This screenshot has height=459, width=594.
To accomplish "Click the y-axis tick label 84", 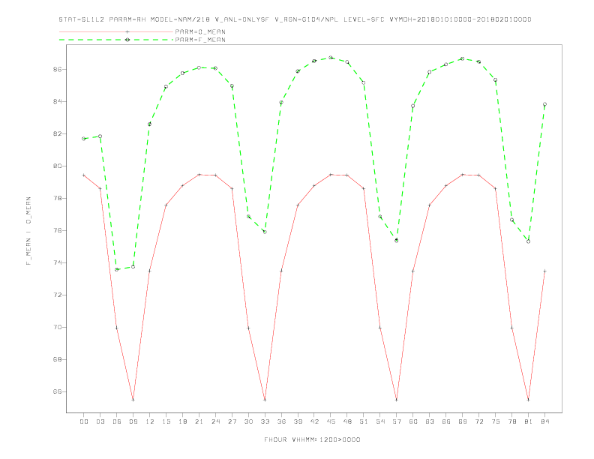I will pos(57,102).
